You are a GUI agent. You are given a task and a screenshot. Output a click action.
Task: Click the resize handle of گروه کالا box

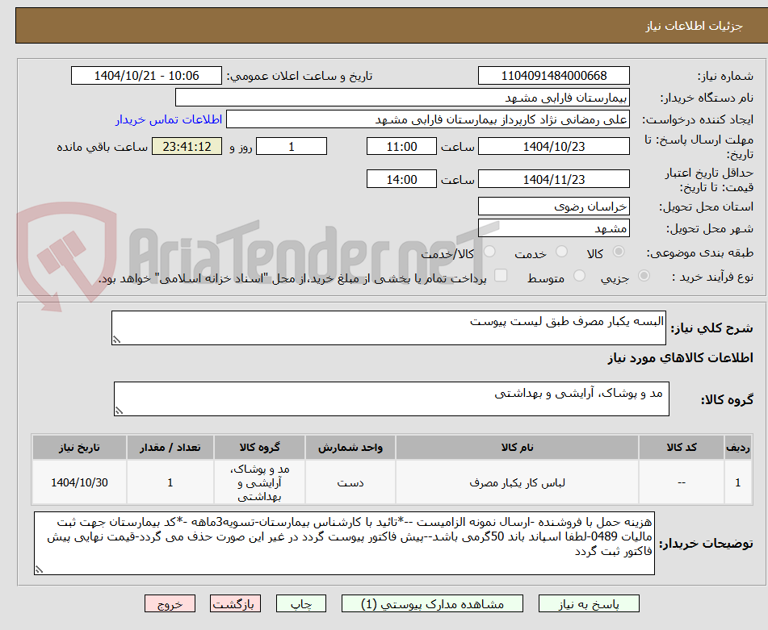tap(119, 411)
